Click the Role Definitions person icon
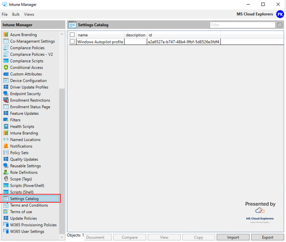 point(6,172)
